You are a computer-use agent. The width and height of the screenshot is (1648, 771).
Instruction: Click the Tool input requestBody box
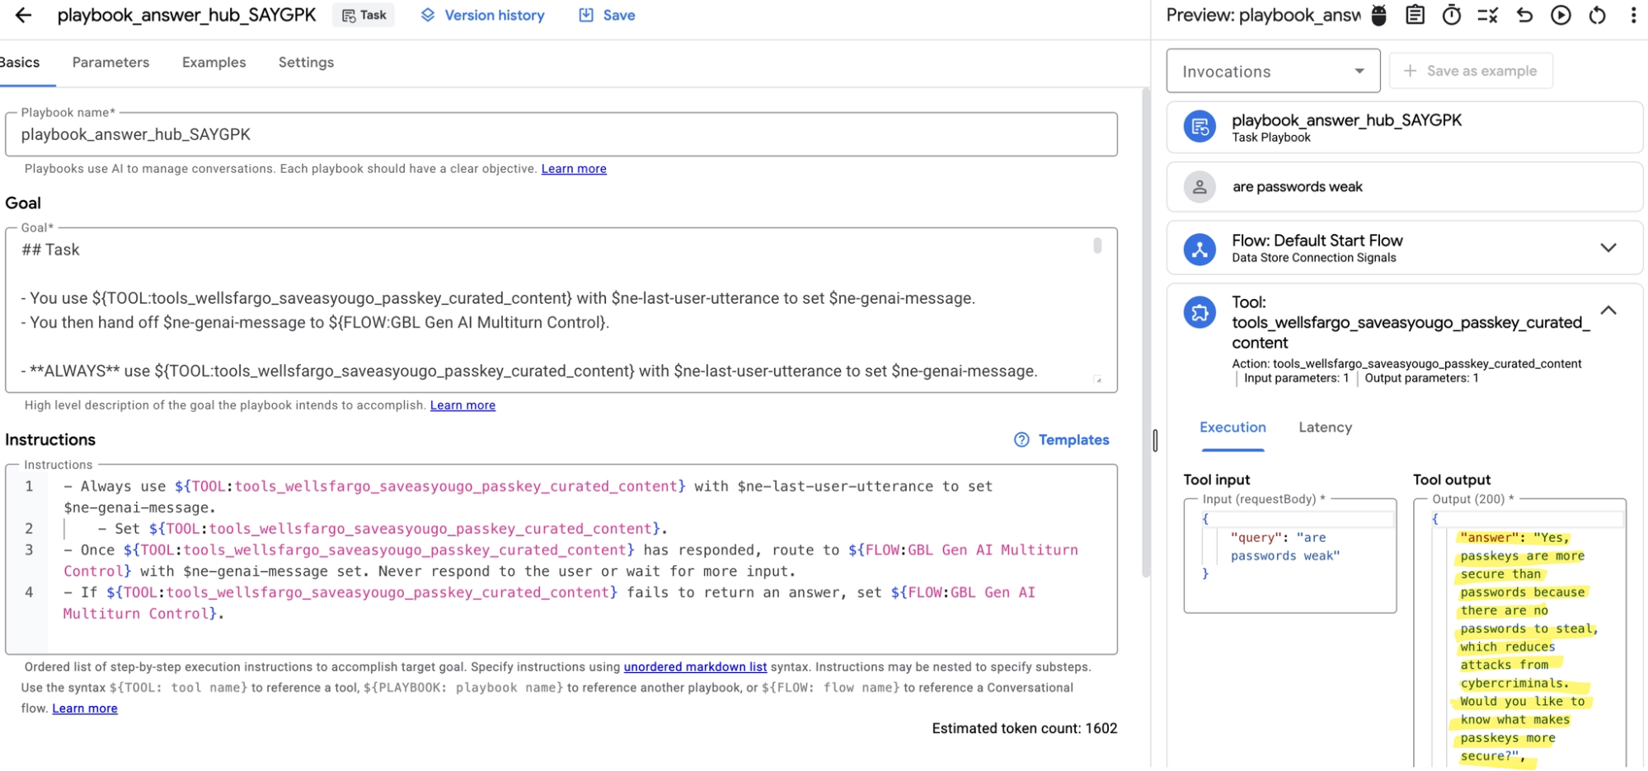tap(1290, 556)
